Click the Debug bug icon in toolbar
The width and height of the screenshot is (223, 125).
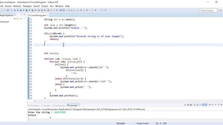(x=15, y=10)
